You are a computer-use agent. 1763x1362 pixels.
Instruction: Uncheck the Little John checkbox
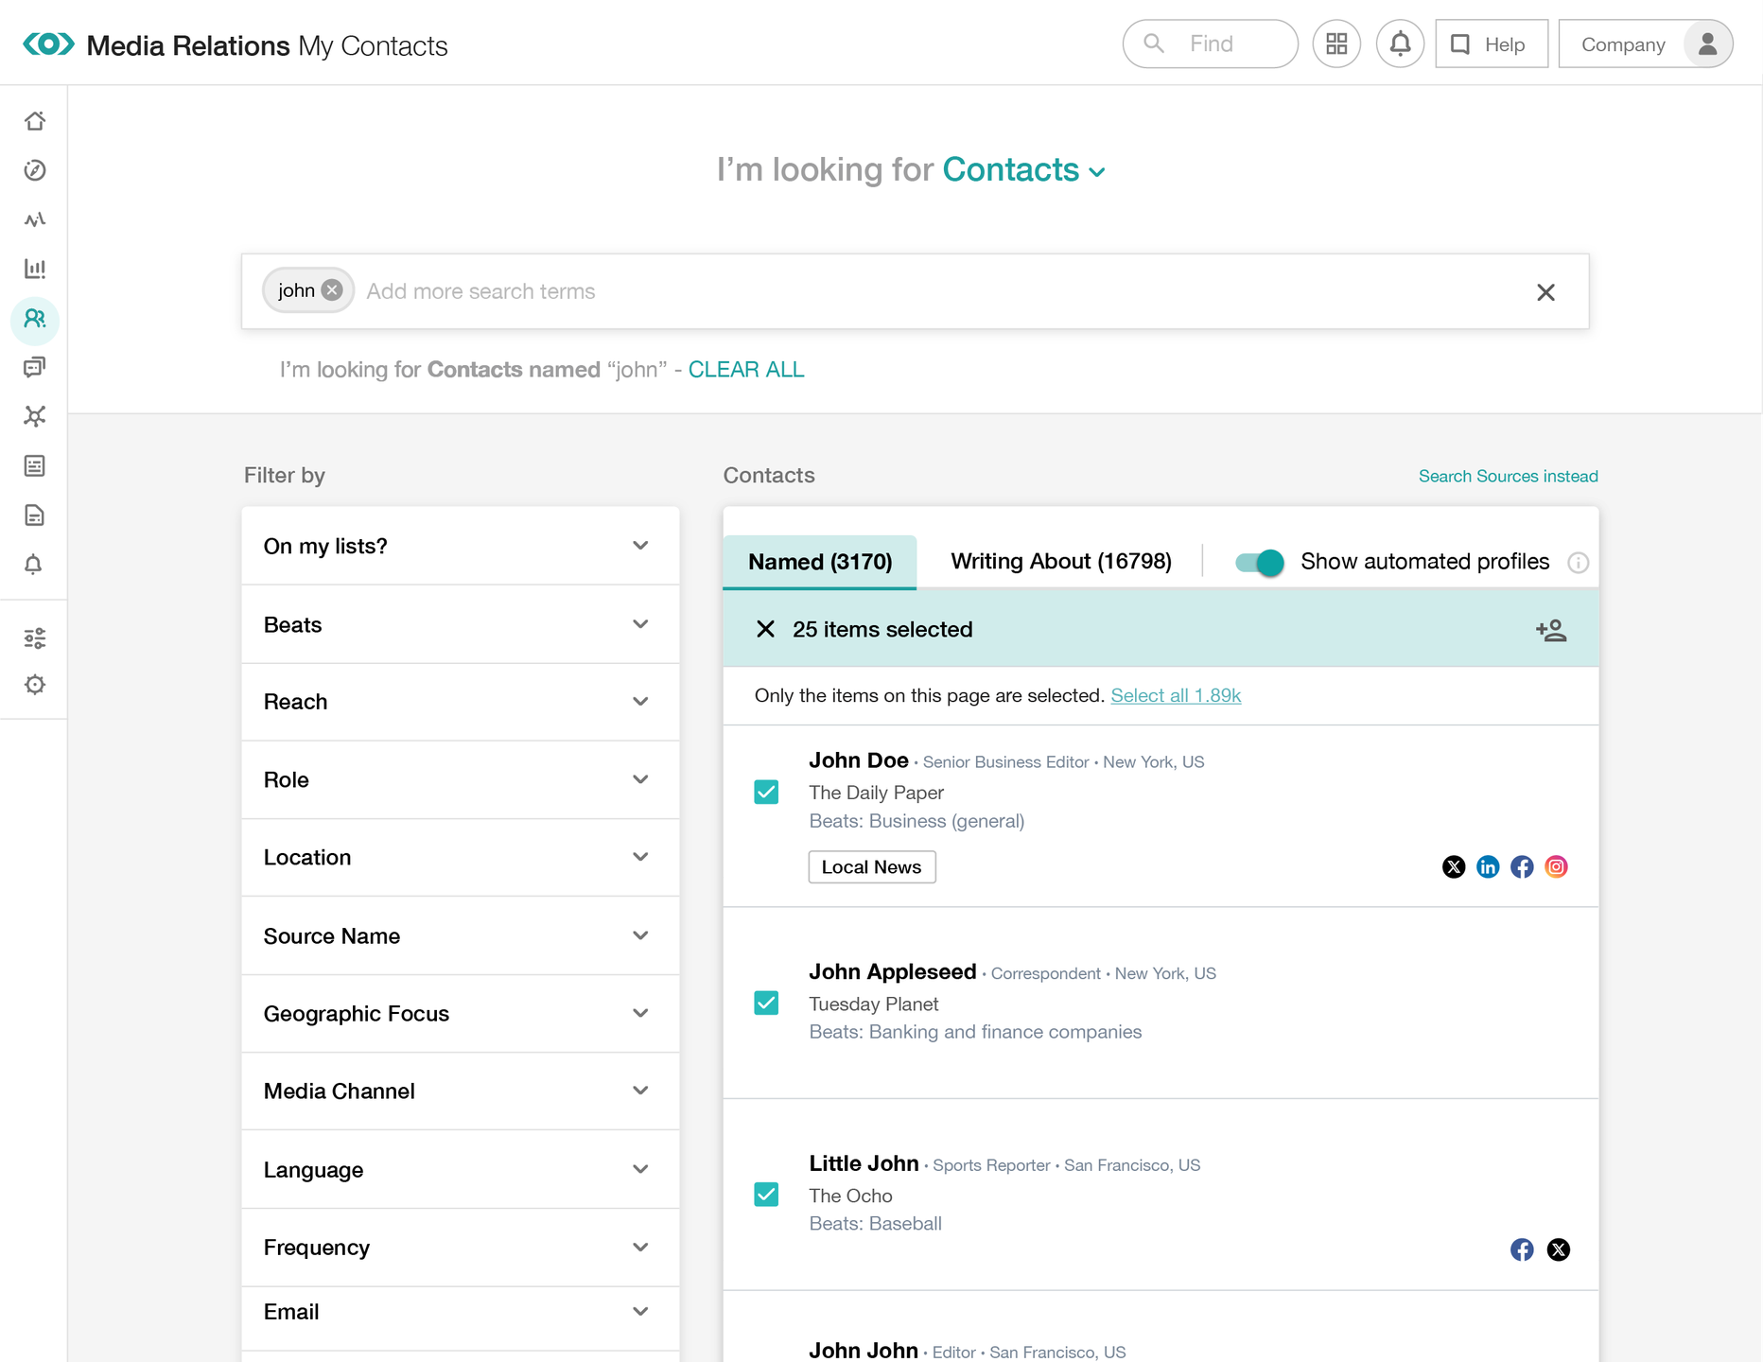coord(766,1195)
